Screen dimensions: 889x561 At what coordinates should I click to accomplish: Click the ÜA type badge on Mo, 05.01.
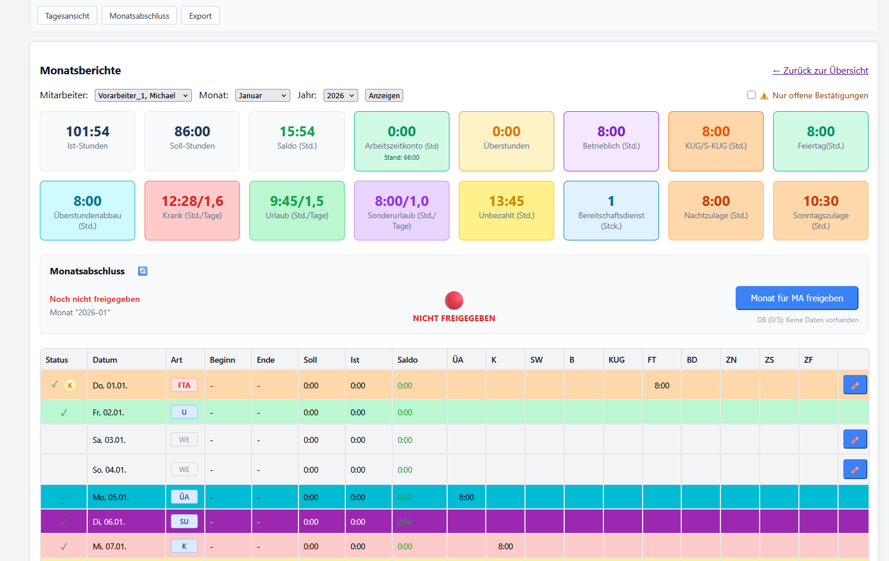tap(184, 497)
